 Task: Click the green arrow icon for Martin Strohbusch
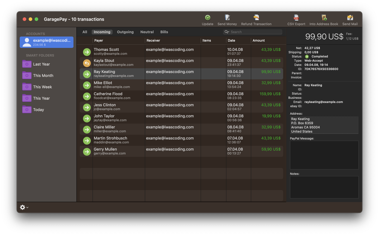[87, 141]
